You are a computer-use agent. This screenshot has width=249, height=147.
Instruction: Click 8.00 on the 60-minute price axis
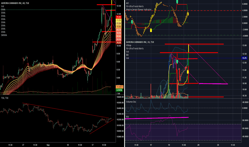(119, 78)
